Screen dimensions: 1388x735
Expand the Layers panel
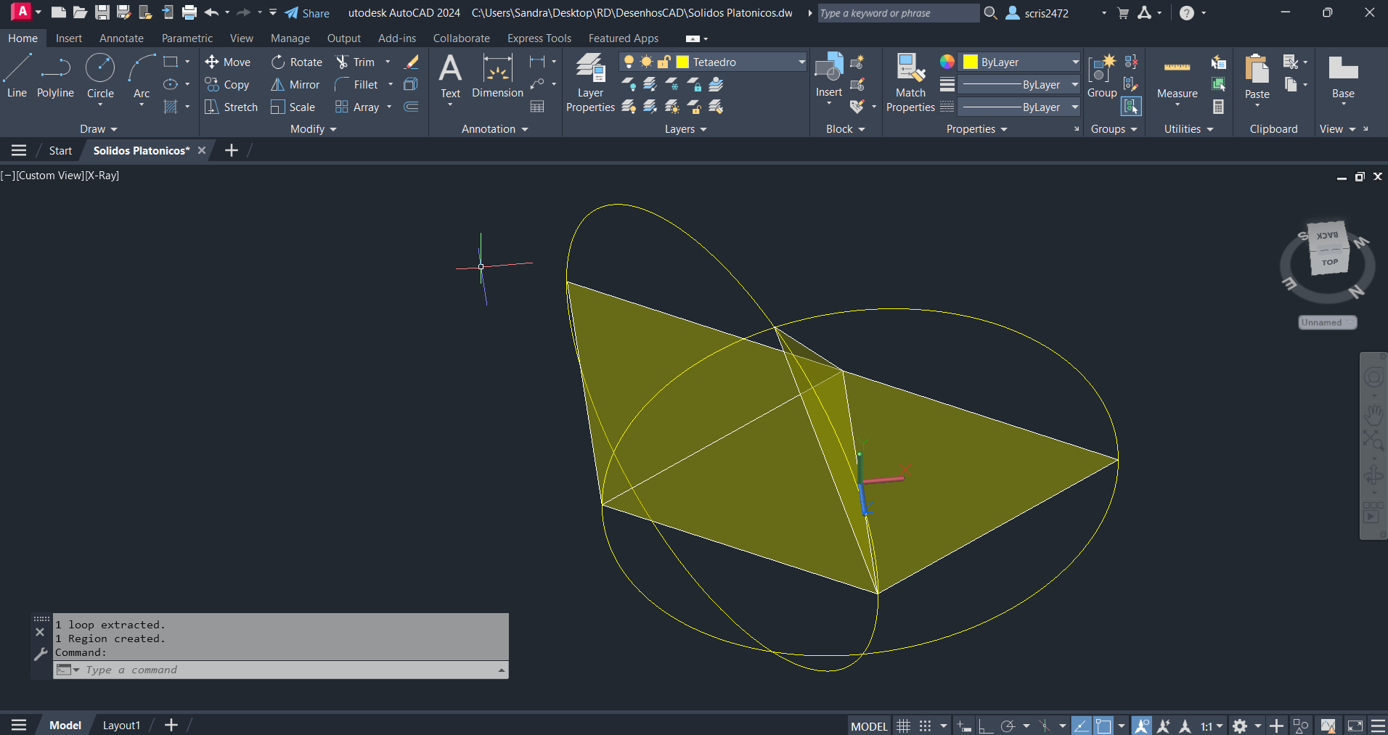pyautogui.click(x=686, y=129)
